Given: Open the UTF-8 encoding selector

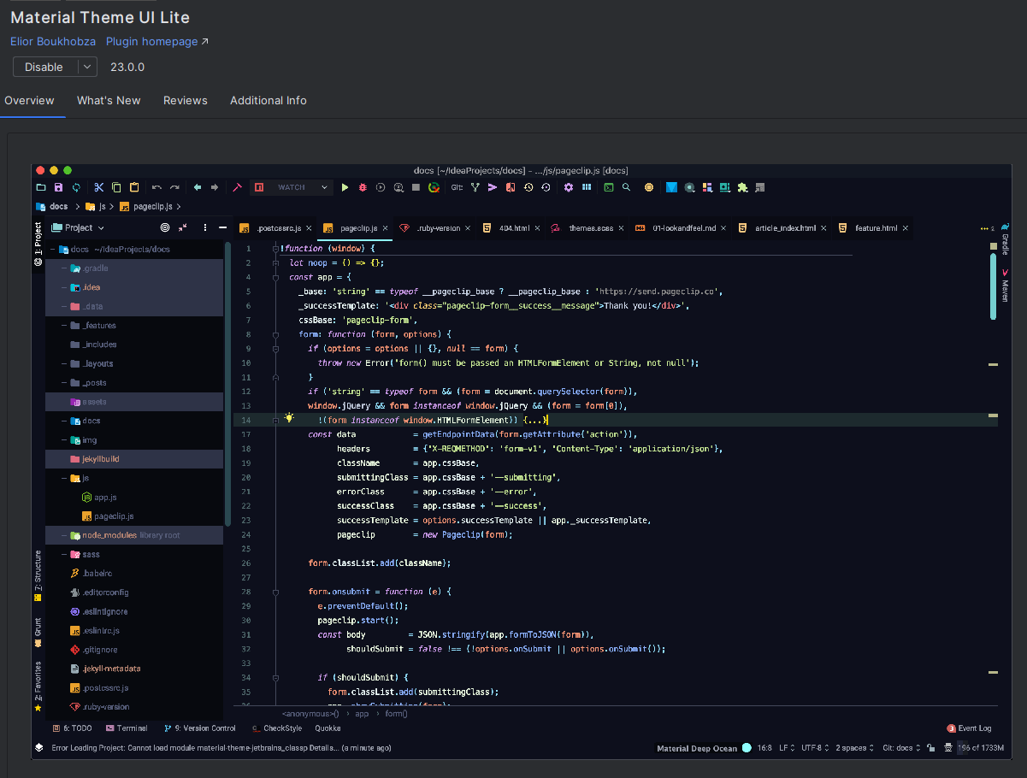Looking at the screenshot, I should (817, 748).
